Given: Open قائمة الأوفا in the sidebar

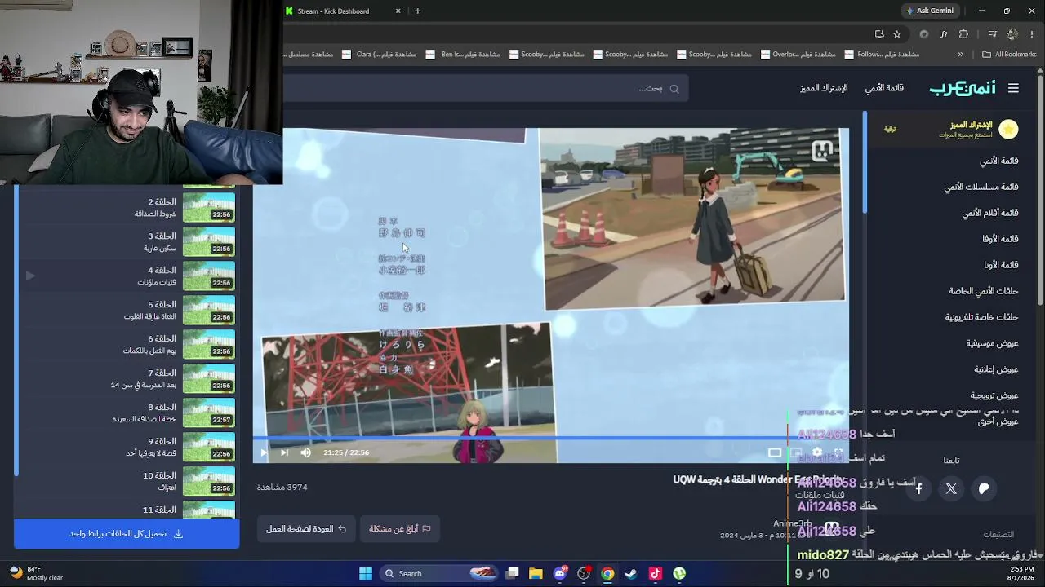Looking at the screenshot, I should 1000,239.
